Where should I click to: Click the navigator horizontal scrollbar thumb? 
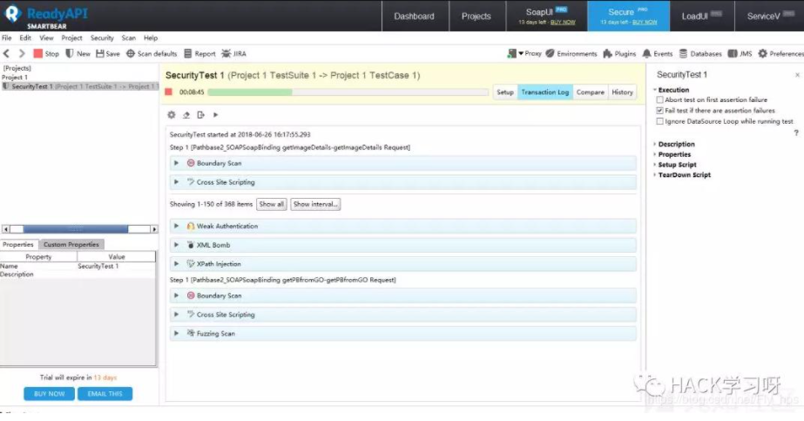[x=76, y=229]
